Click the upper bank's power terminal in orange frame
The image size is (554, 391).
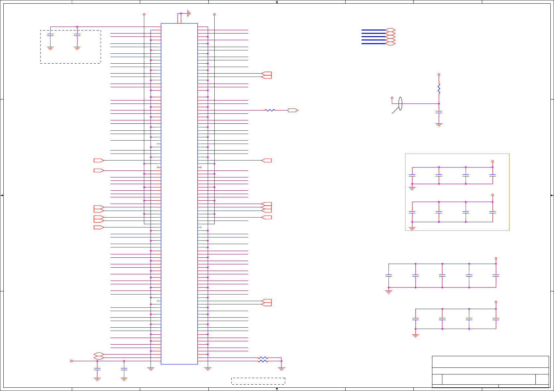pos(493,162)
